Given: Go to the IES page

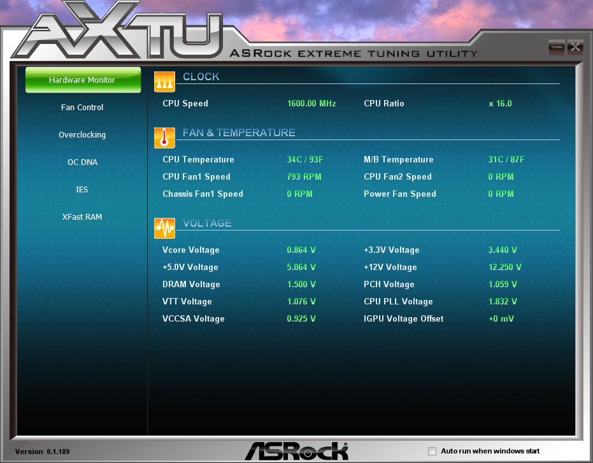Looking at the screenshot, I should pos(82,190).
